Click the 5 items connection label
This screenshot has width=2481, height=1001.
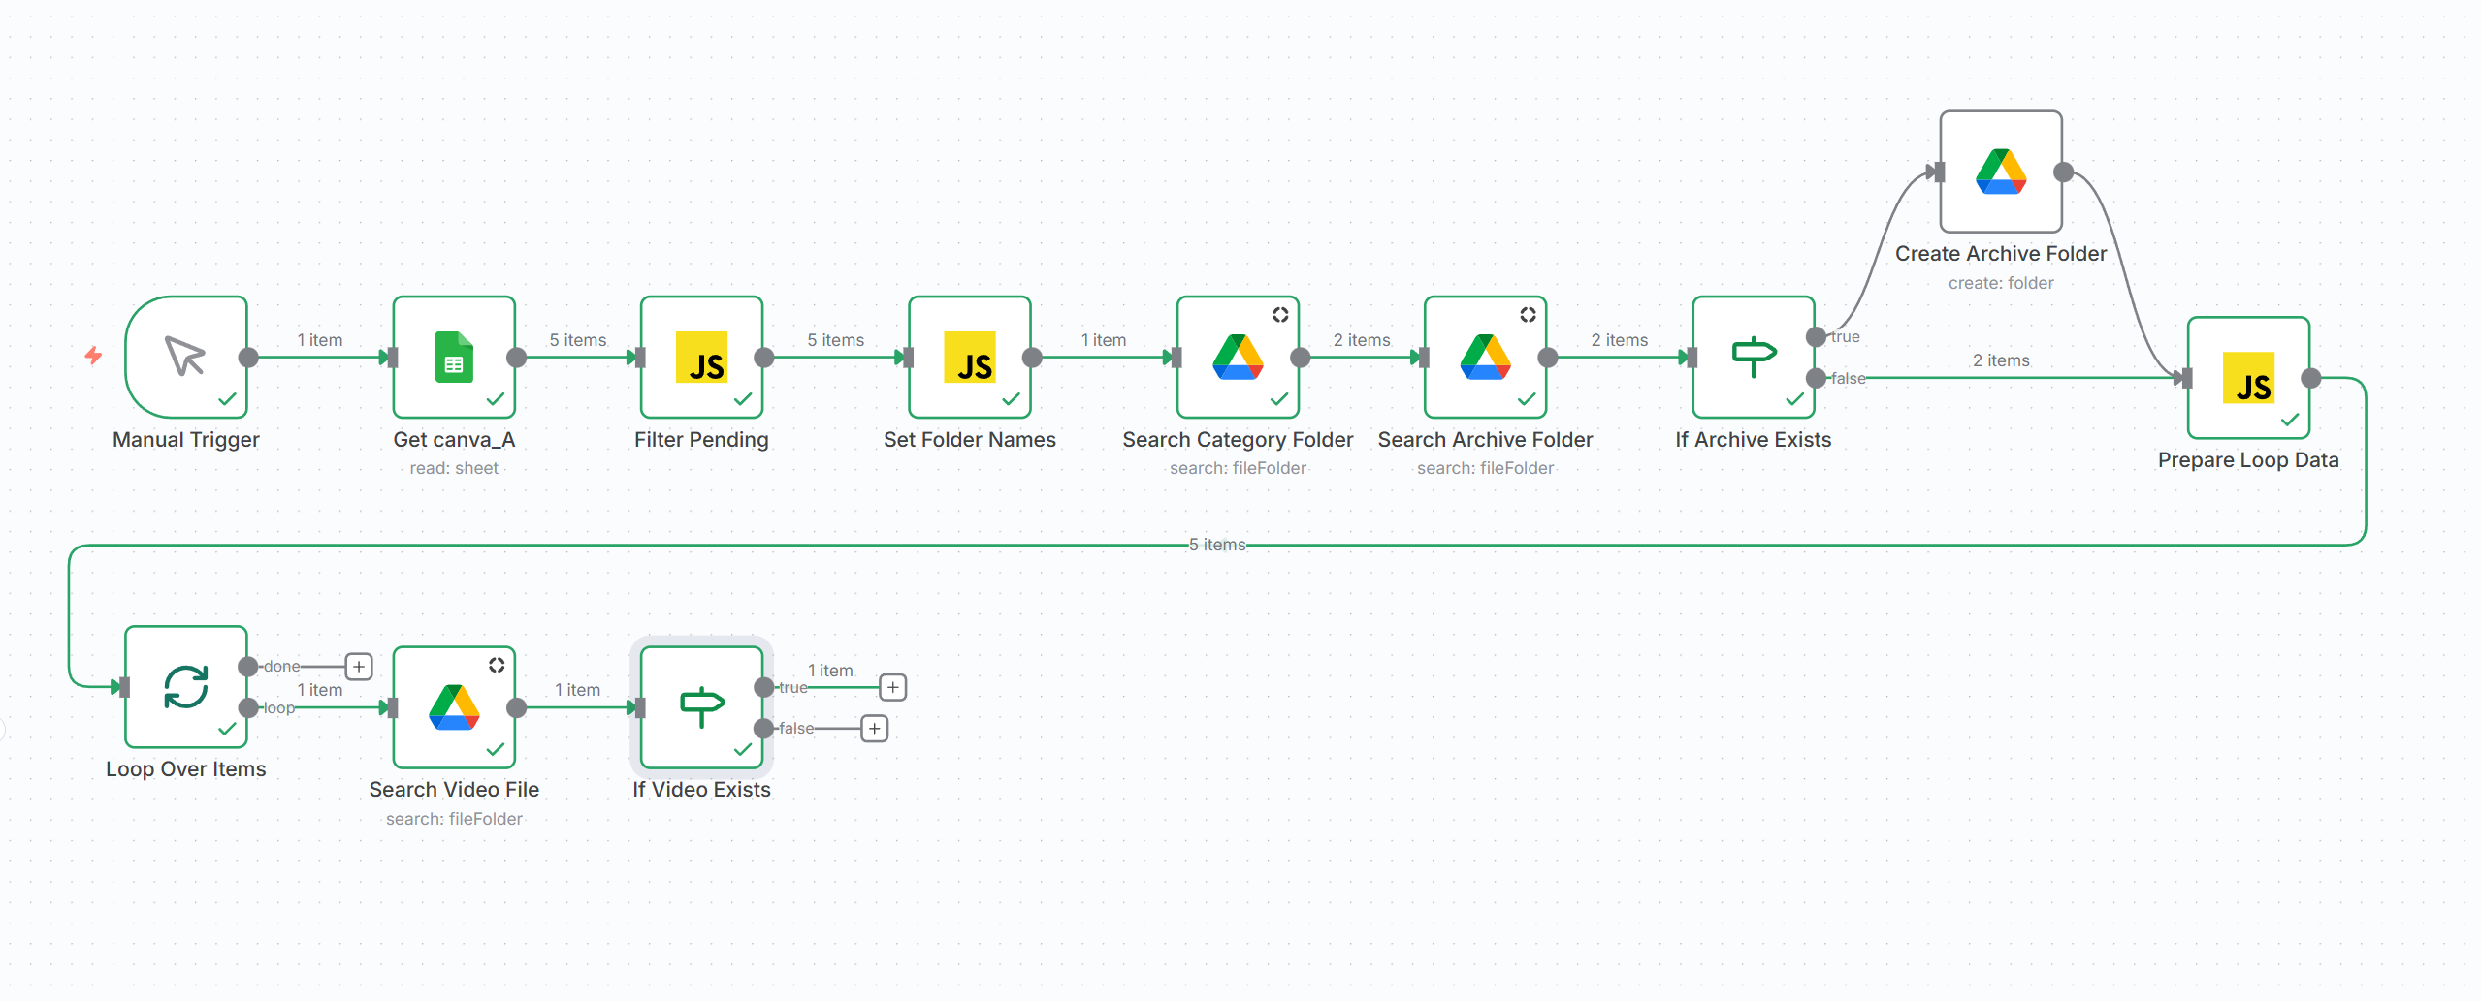tap(1217, 545)
